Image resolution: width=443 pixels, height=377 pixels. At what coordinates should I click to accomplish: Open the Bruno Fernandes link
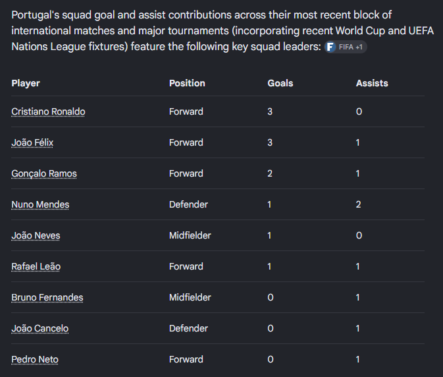point(47,297)
